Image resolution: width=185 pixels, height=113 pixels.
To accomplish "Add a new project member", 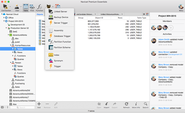I will coord(171,28).
